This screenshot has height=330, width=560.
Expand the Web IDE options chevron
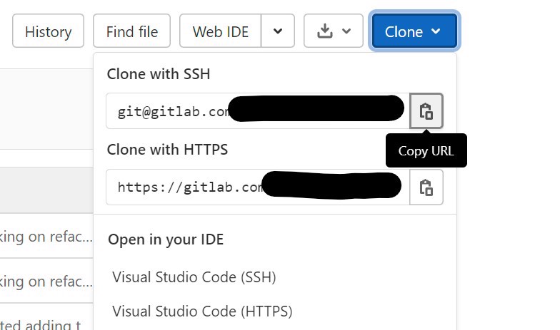coord(278,31)
